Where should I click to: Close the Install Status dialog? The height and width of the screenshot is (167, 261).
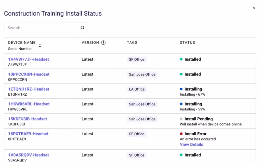254,8
